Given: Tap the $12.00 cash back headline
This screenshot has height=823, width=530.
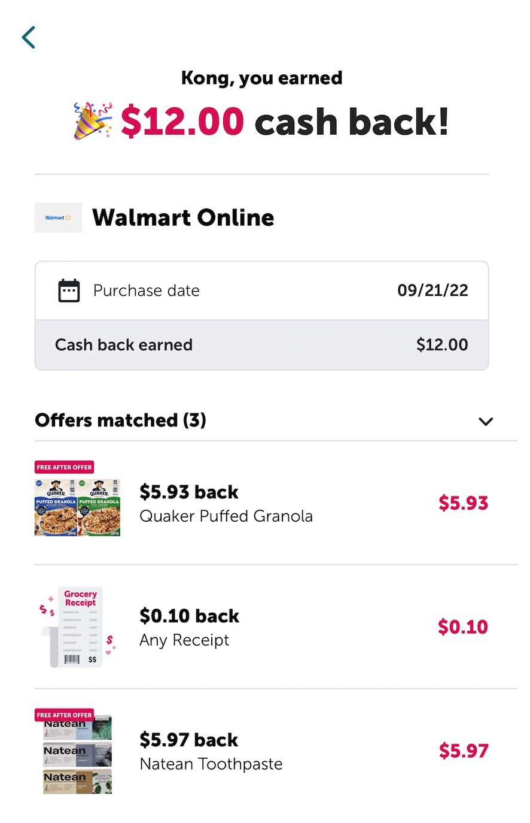Looking at the screenshot, I should (284, 122).
